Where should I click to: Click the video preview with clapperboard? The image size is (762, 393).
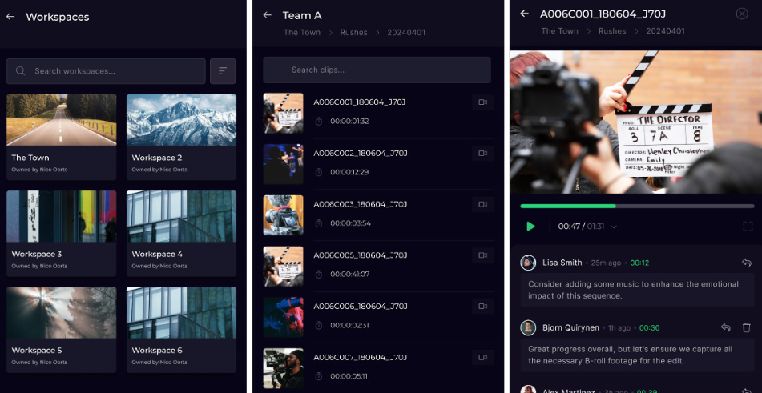[x=636, y=122]
